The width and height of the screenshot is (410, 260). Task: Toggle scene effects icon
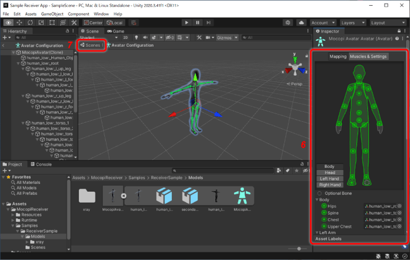(x=154, y=38)
